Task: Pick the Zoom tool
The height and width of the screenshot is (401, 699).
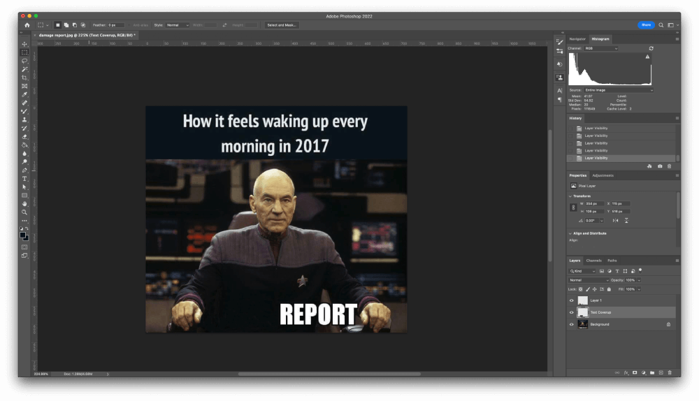Action: tap(24, 212)
